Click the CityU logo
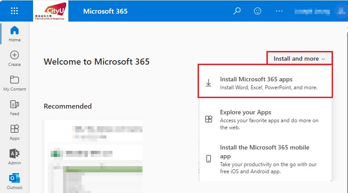Screen dimensions: 348x193 [50, 11]
